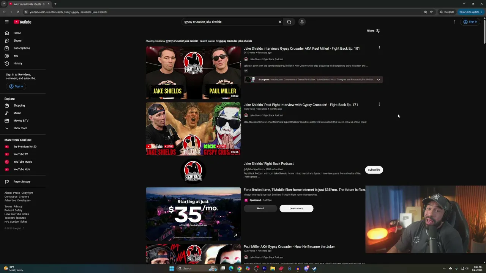Screen dimensions: 486x273
Task: Click the magnifier search button
Action: pyautogui.click(x=289, y=22)
